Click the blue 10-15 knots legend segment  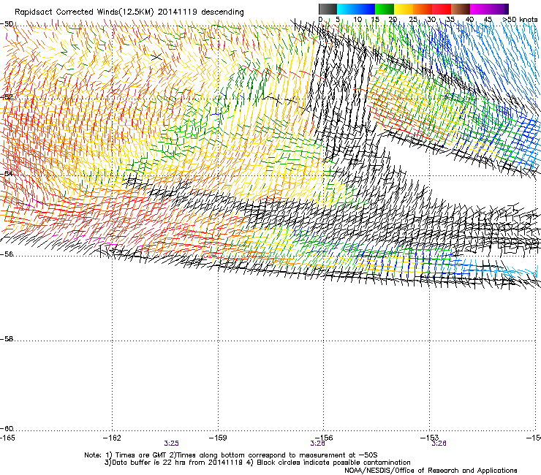pyautogui.click(x=366, y=9)
